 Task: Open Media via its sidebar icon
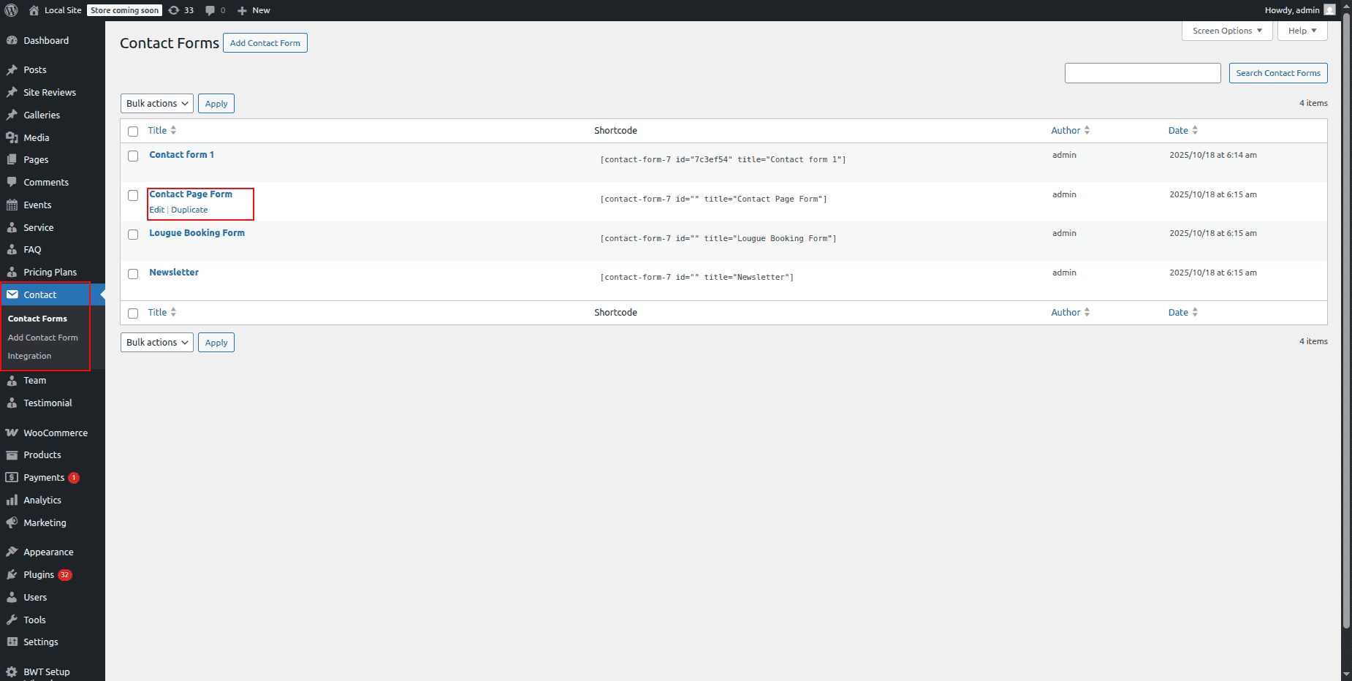click(12, 137)
